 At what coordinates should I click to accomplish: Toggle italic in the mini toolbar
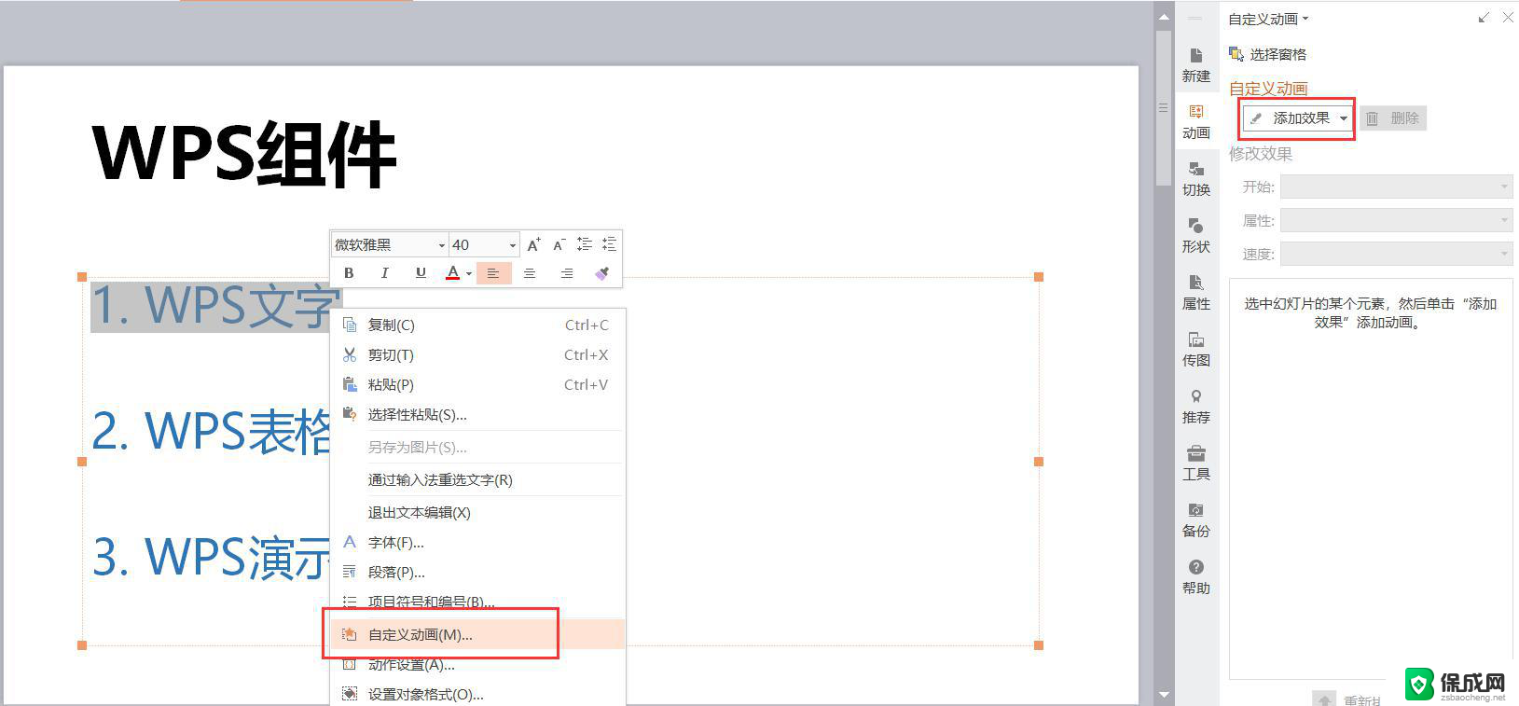tap(384, 273)
